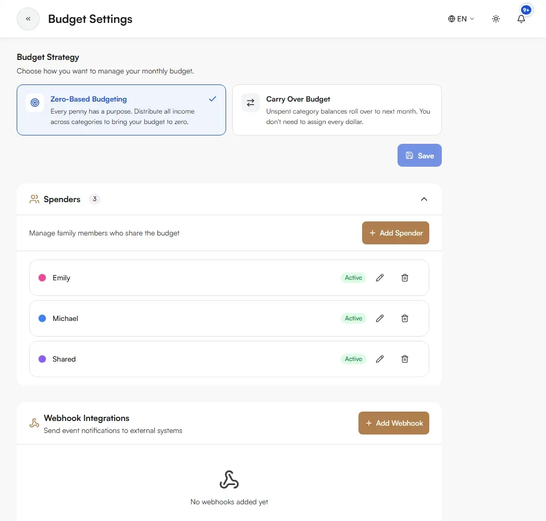Collapse the Spenders section chevron

click(x=424, y=199)
